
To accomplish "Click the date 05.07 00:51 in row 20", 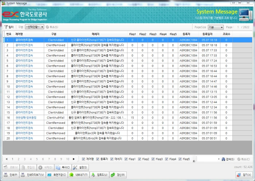I will pyautogui.click(x=209, y=138).
